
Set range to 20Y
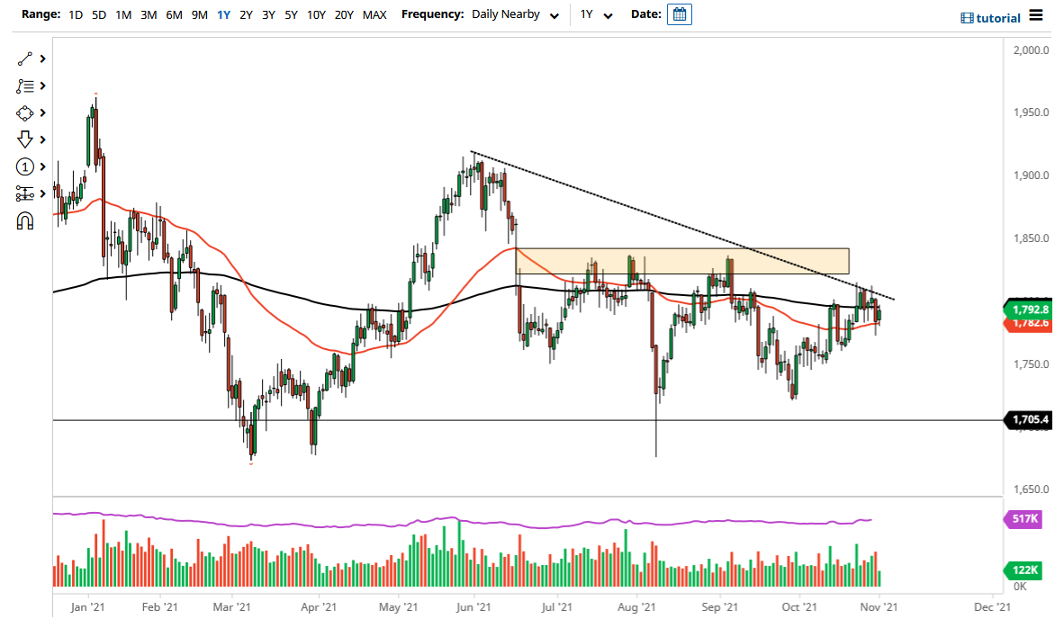click(344, 14)
